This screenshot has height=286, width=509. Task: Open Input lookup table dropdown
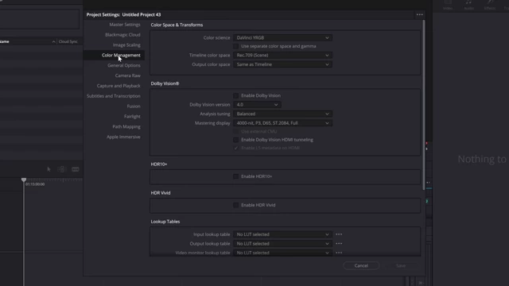(282, 234)
